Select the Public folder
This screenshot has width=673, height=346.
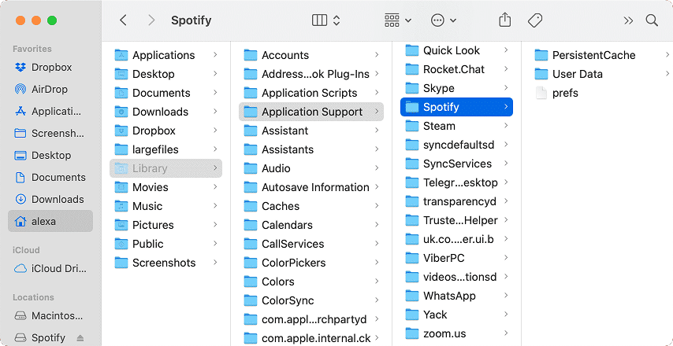pos(165,244)
